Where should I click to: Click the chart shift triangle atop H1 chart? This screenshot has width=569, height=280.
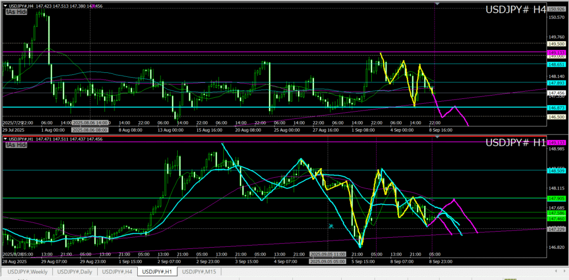tap(437, 137)
